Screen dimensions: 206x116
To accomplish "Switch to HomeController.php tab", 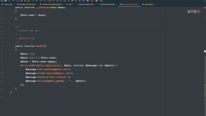I will pos(27,4).
